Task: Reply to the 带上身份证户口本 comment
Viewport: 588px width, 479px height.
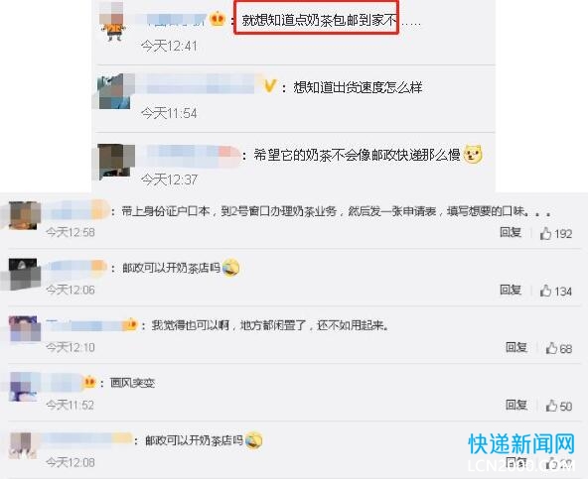Action: pyautogui.click(x=511, y=233)
